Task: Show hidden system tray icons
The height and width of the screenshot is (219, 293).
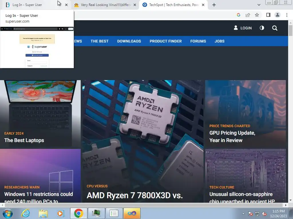Action: point(243,214)
